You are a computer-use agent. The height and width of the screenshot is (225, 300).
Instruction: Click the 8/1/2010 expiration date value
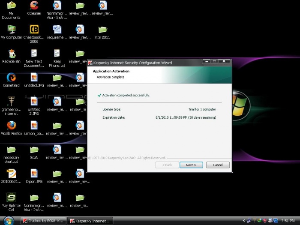186,117
